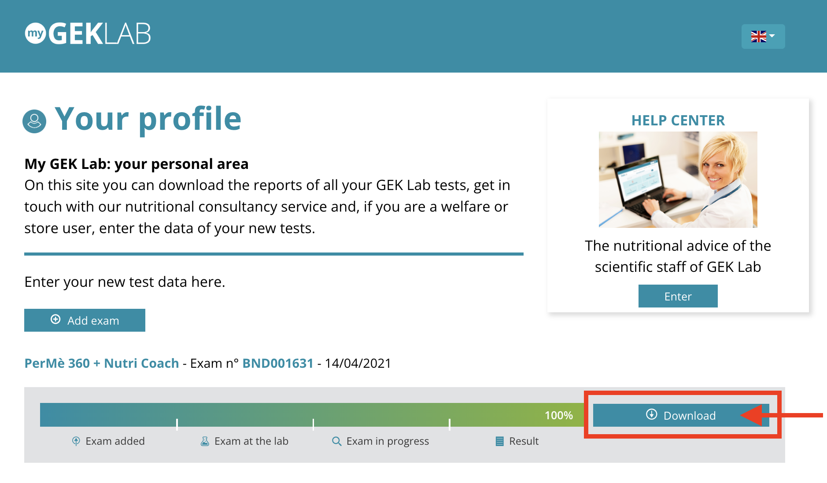The width and height of the screenshot is (827, 483).
Task: Click the 100% exam progress bar
Action: pos(312,415)
